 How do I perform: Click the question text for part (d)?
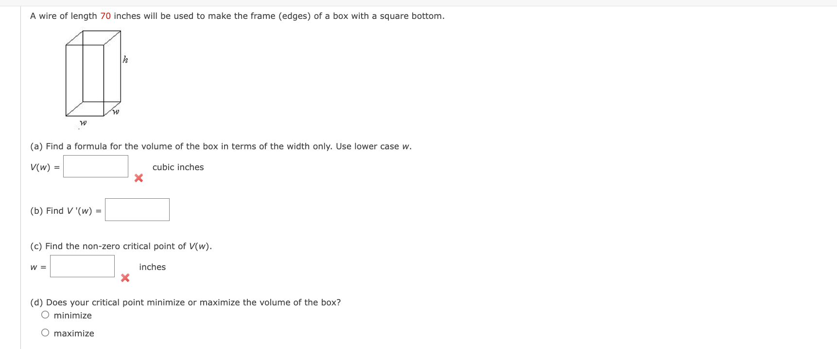[186, 302]
